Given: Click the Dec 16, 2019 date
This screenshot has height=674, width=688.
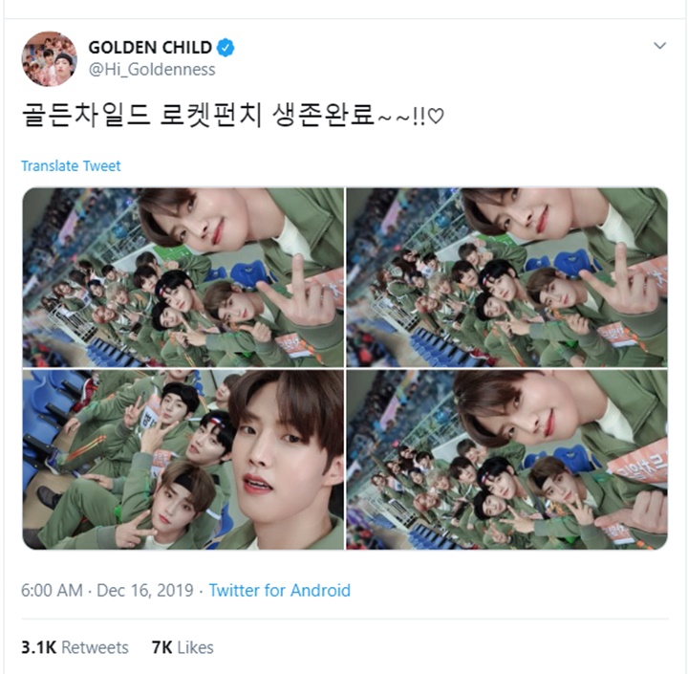Looking at the screenshot, I should pos(145,591).
